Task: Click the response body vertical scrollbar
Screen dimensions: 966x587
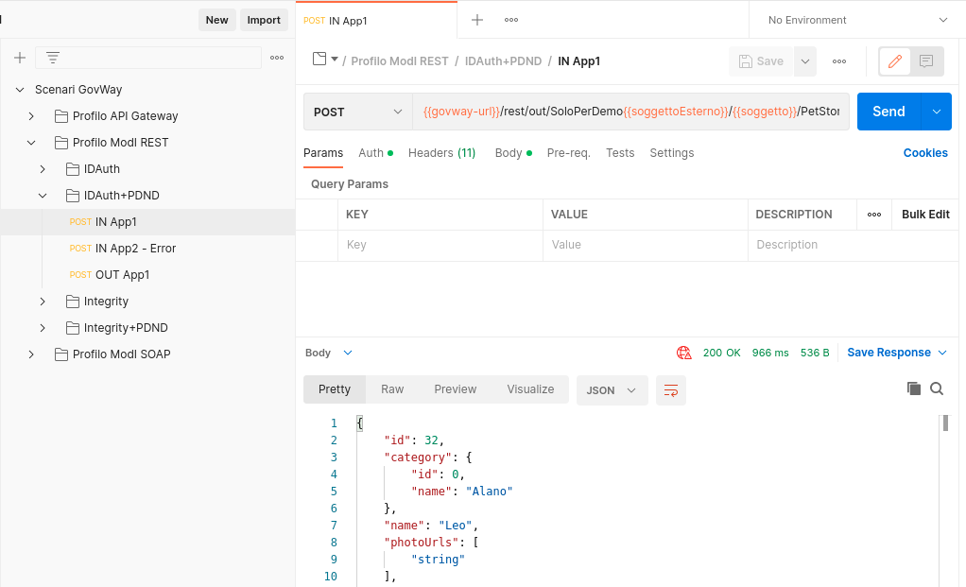Action: [x=945, y=423]
